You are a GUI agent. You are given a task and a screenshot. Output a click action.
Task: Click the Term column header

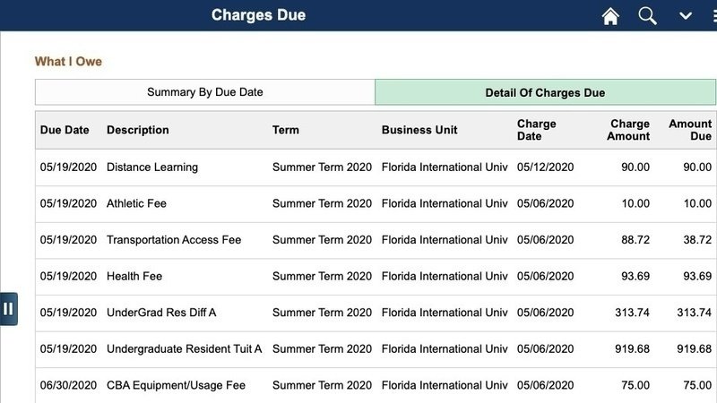click(285, 130)
